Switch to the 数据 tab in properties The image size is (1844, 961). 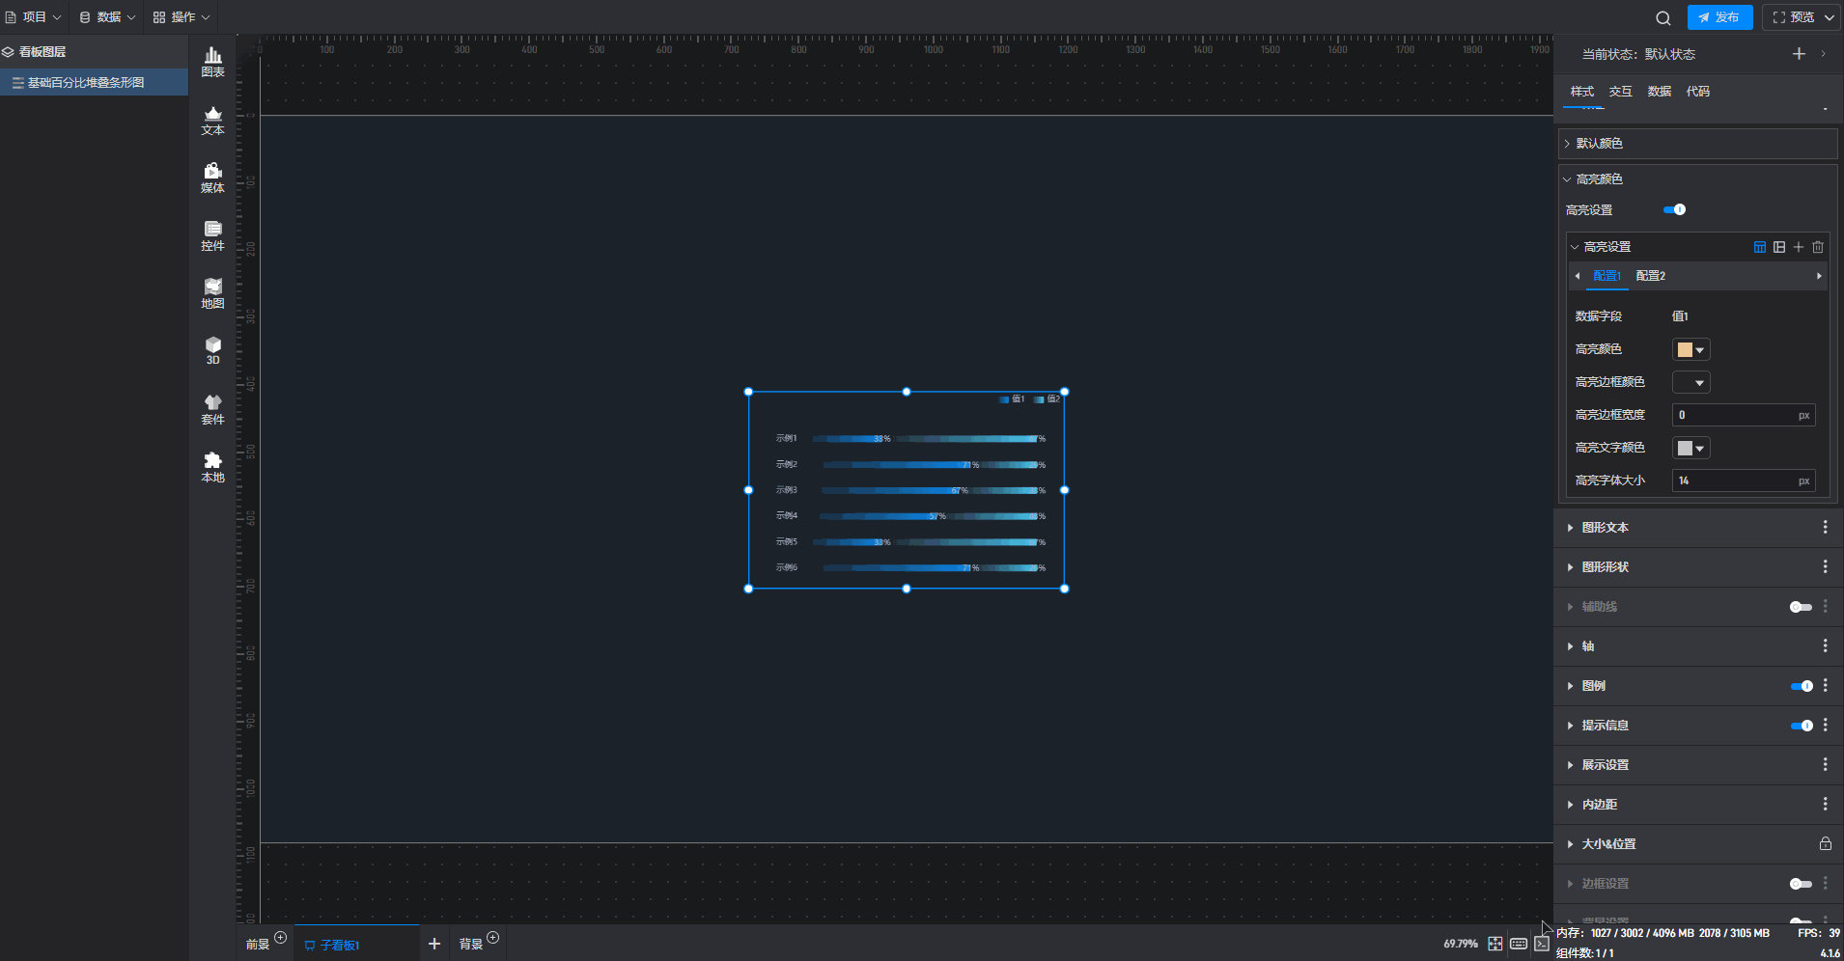tap(1659, 92)
